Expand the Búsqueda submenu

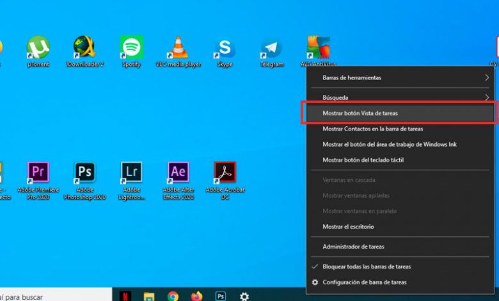[400, 97]
